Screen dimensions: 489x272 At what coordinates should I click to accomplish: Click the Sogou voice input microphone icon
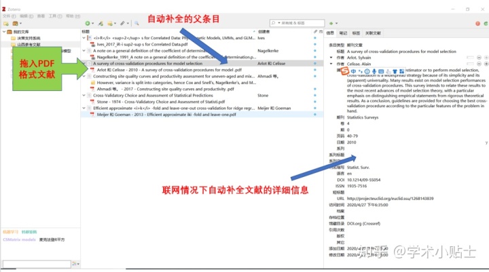(x=374, y=71)
